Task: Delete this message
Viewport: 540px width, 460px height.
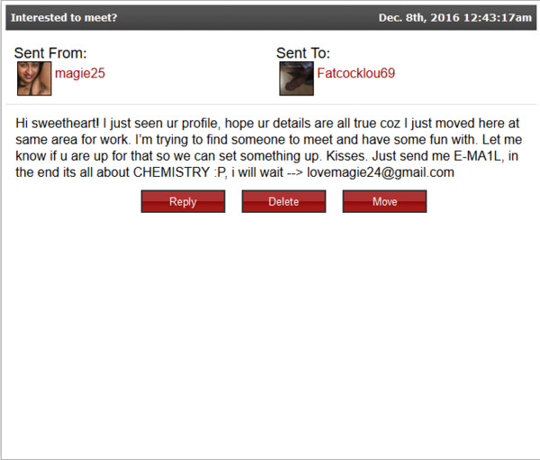Action: tap(283, 201)
